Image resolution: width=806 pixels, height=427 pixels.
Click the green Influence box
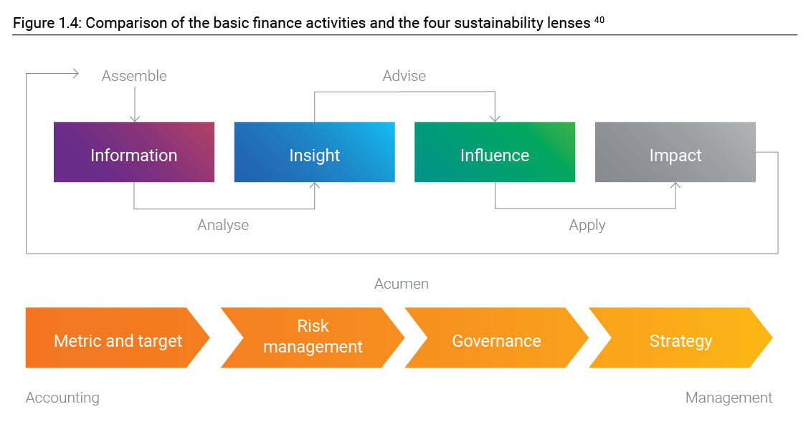(495, 152)
